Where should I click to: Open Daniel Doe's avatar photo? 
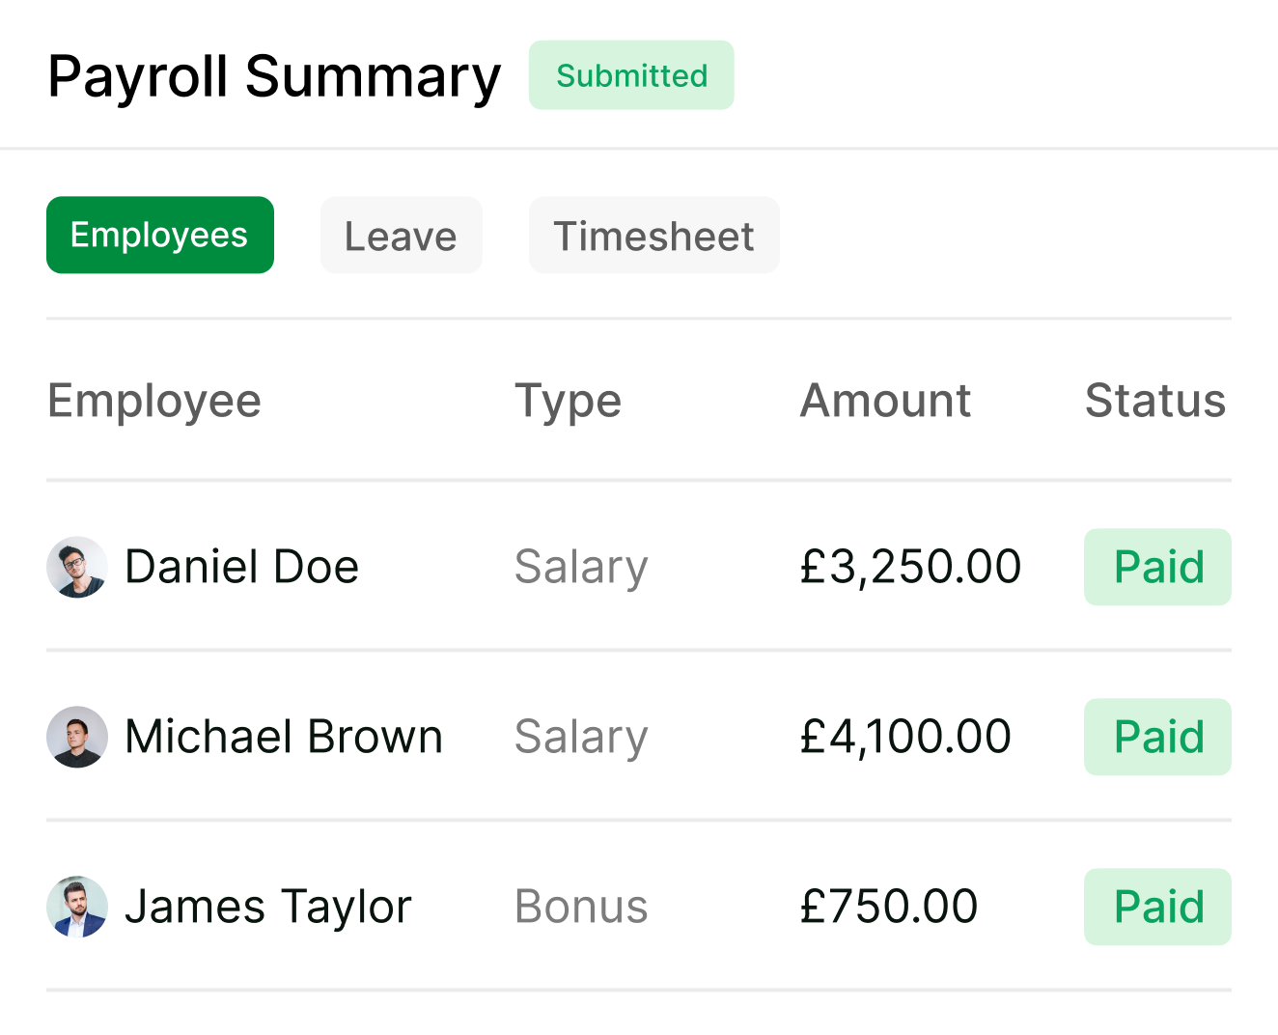pyautogui.click(x=77, y=567)
